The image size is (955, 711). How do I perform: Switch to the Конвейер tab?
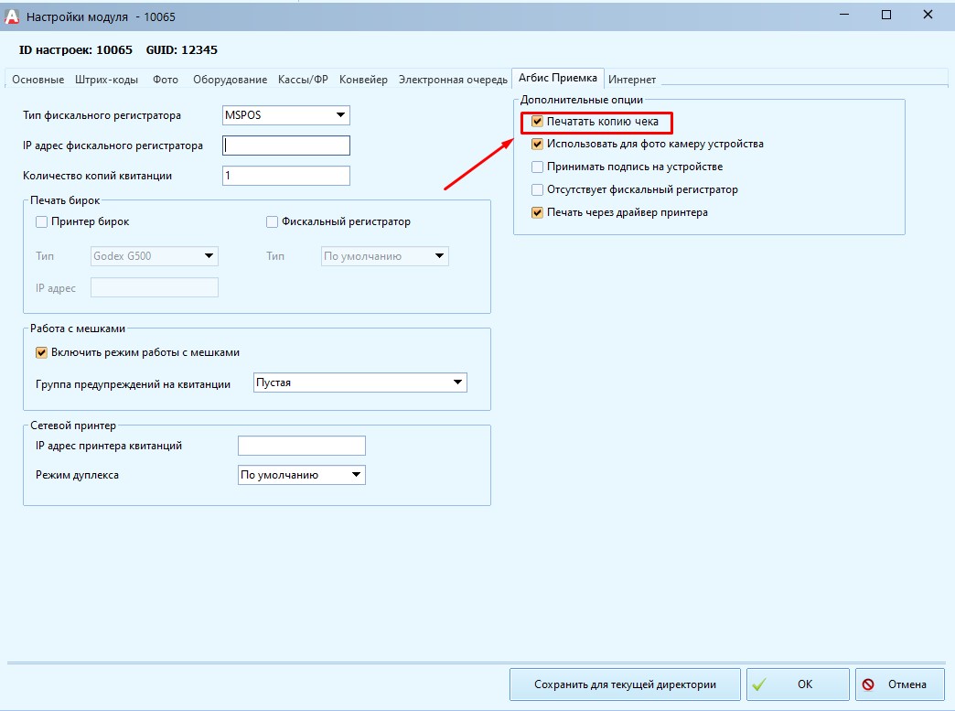(363, 80)
